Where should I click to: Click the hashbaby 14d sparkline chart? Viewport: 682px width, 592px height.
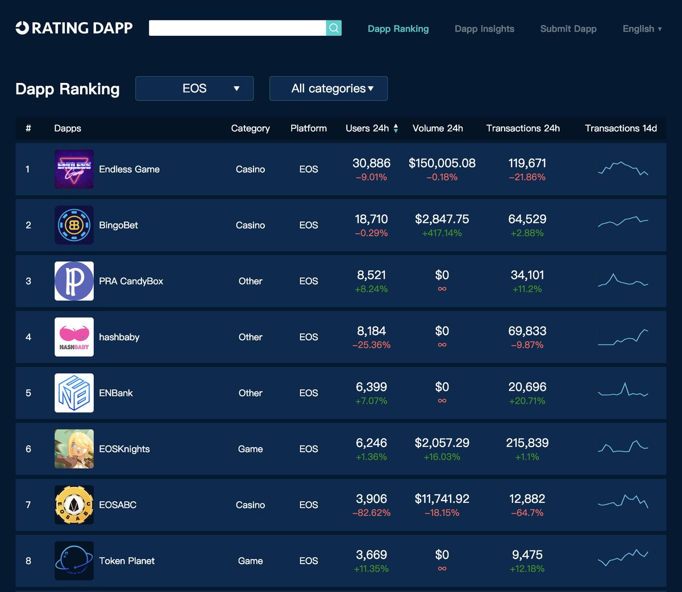[623, 337]
